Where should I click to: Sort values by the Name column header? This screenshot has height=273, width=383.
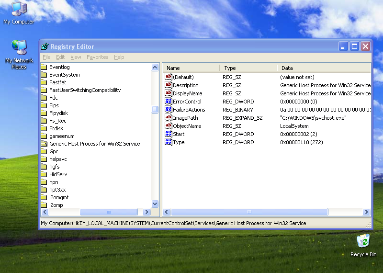point(191,68)
